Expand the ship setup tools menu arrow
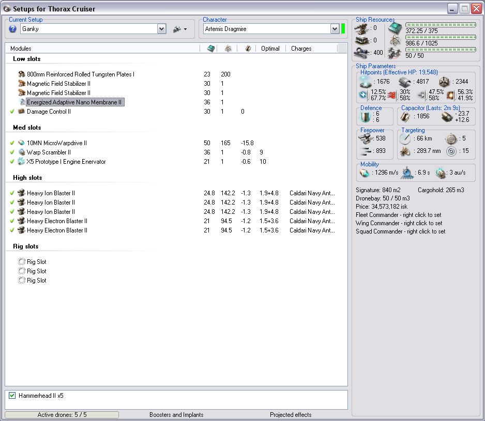 click(x=185, y=29)
